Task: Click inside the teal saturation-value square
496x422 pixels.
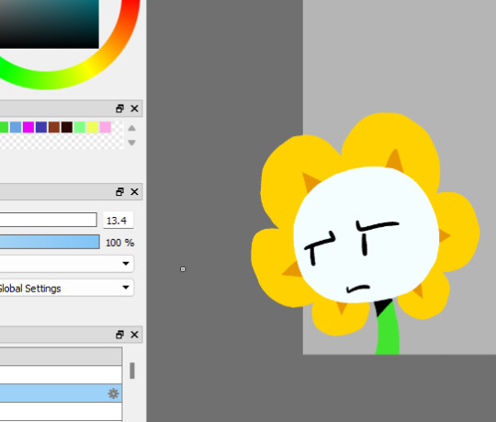Action: pos(49,24)
